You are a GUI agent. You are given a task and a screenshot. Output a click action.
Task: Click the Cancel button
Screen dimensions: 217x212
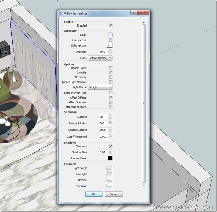tap(113, 194)
